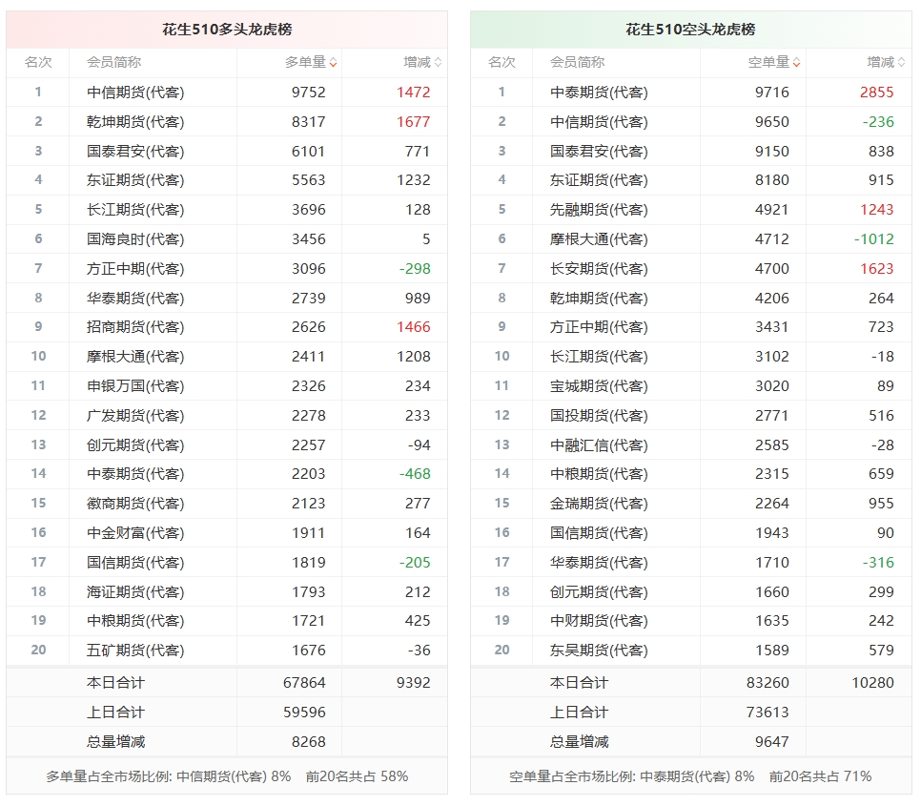Click long total change 8268
This screenshot has width=921, height=806.
coord(308,741)
